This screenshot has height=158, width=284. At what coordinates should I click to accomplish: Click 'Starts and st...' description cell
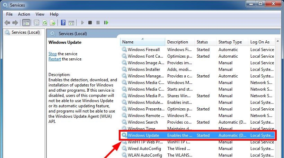180,89
